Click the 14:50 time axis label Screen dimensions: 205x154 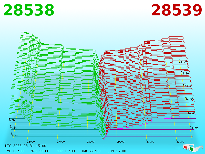pyautogui.click(x=194, y=128)
